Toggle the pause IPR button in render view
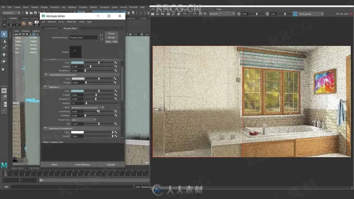This screenshot has width=354, height=199. (337, 14)
